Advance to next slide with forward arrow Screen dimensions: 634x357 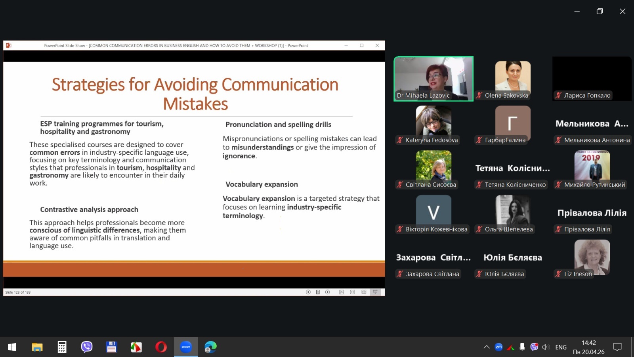[x=328, y=292]
